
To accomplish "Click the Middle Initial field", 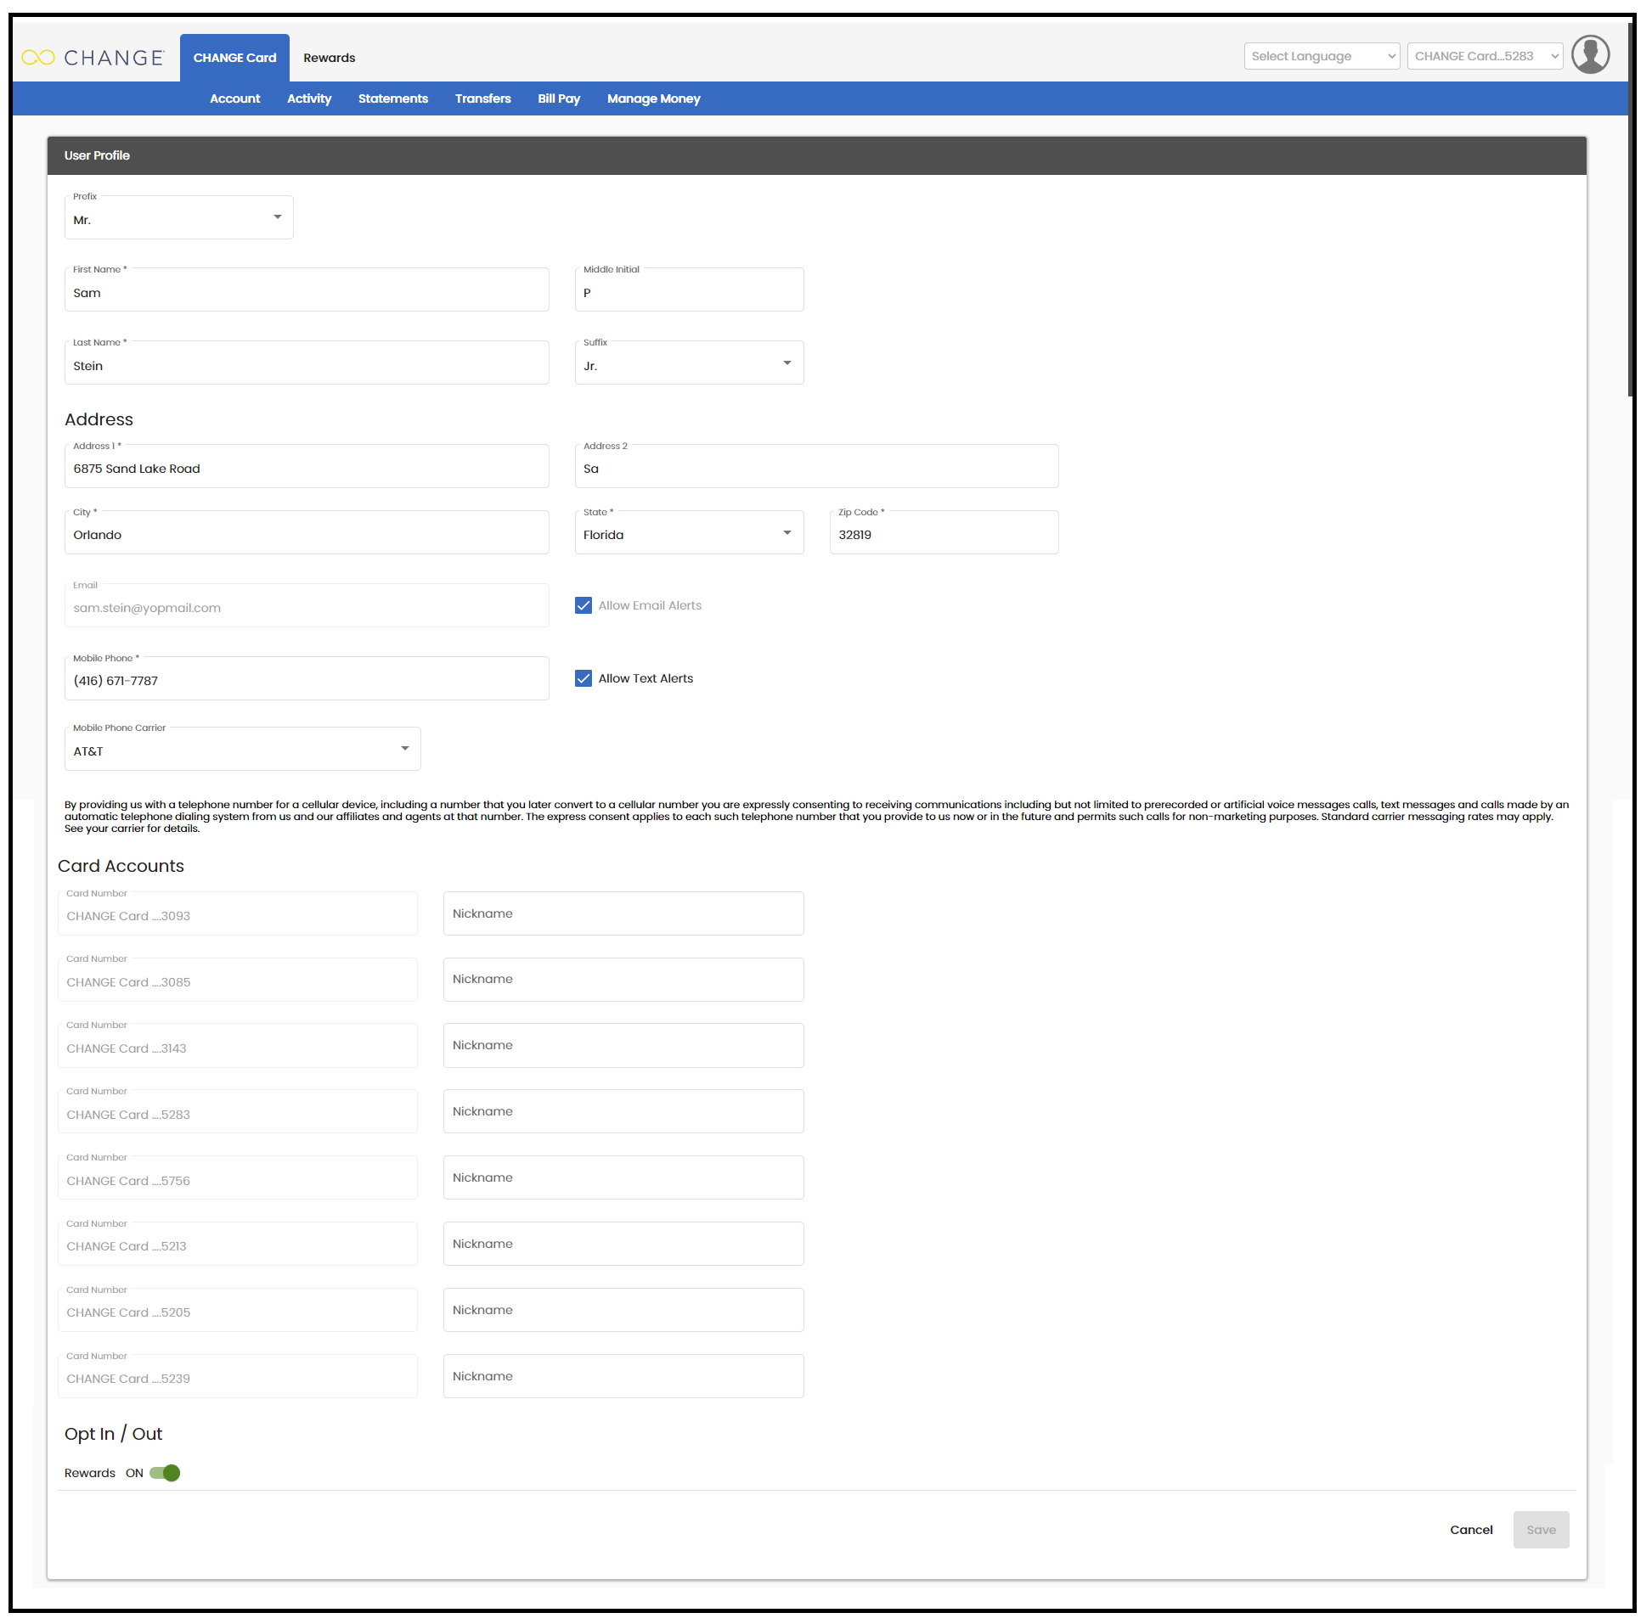I will pyautogui.click(x=689, y=291).
